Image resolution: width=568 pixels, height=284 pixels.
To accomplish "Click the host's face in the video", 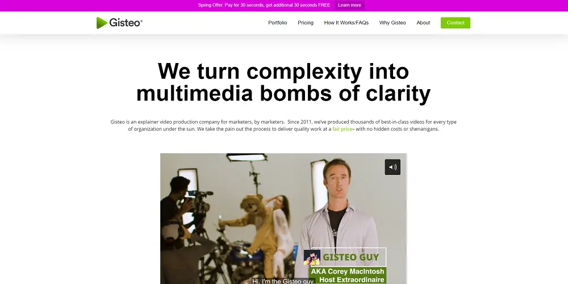I will tap(337, 180).
